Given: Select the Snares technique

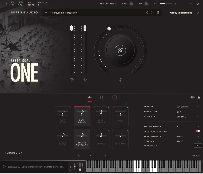Looking at the screenshot, I should pos(101,139).
